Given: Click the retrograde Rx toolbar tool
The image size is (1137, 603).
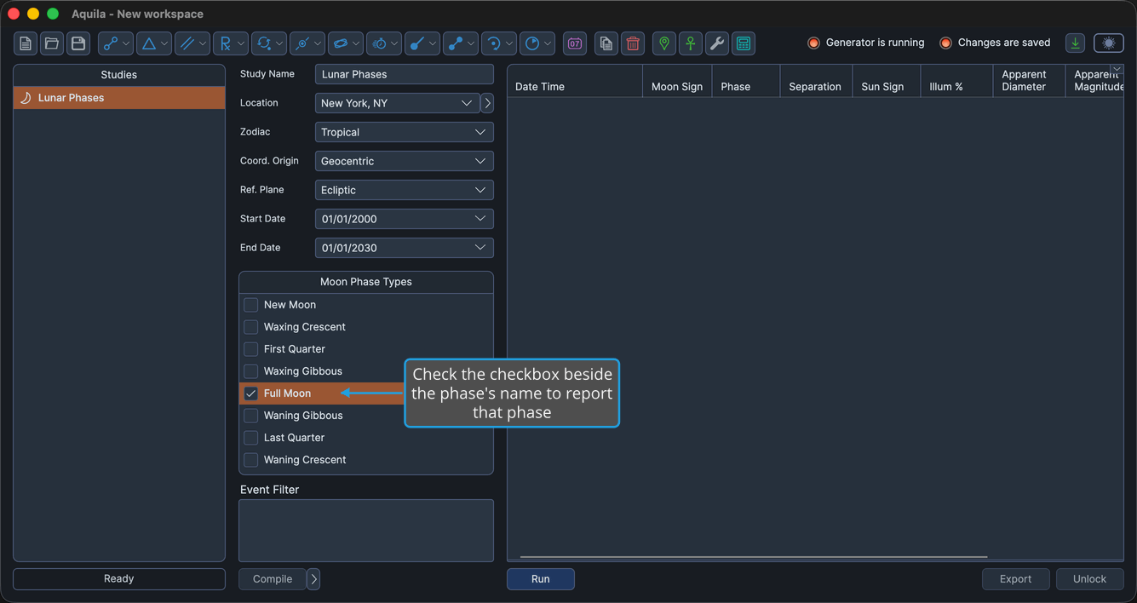Looking at the screenshot, I should (x=231, y=43).
